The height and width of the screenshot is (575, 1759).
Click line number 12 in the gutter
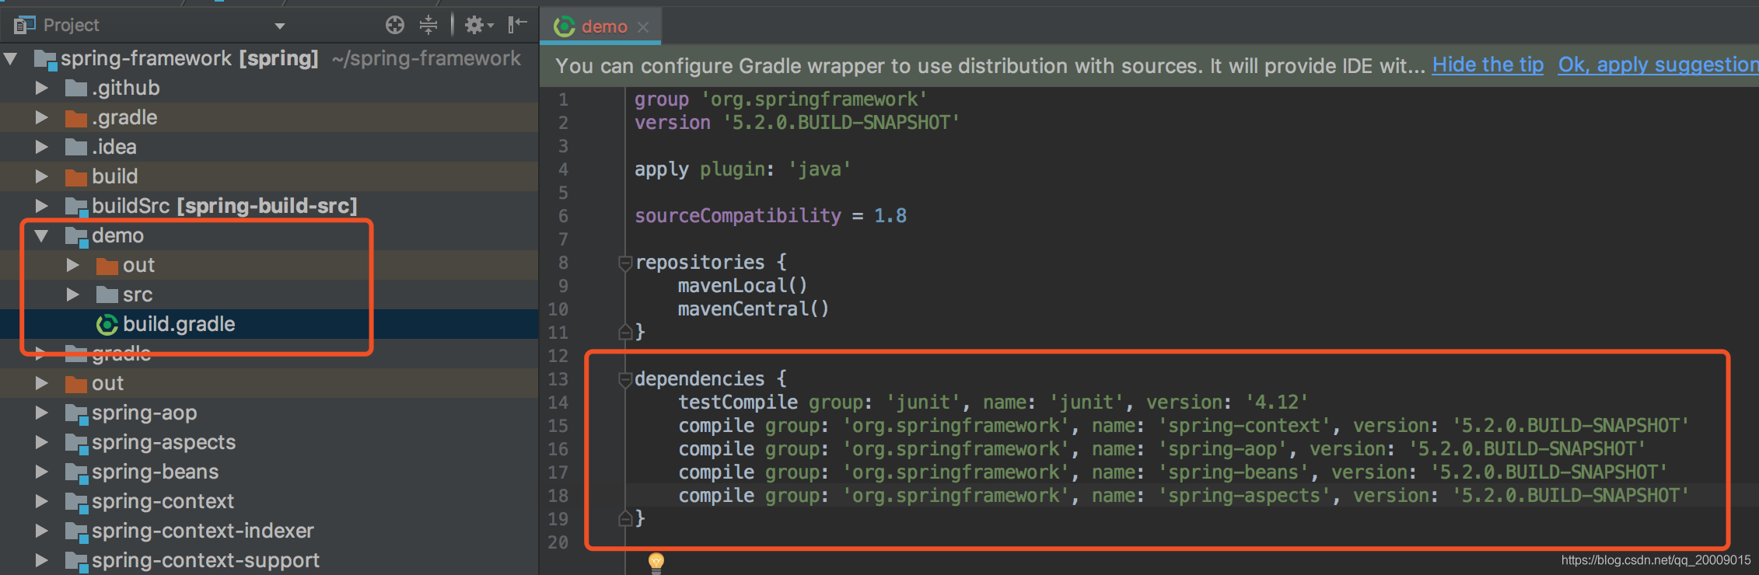558,355
